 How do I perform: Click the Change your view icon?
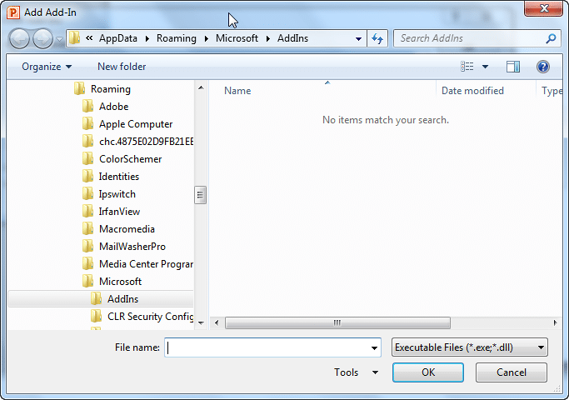467,67
